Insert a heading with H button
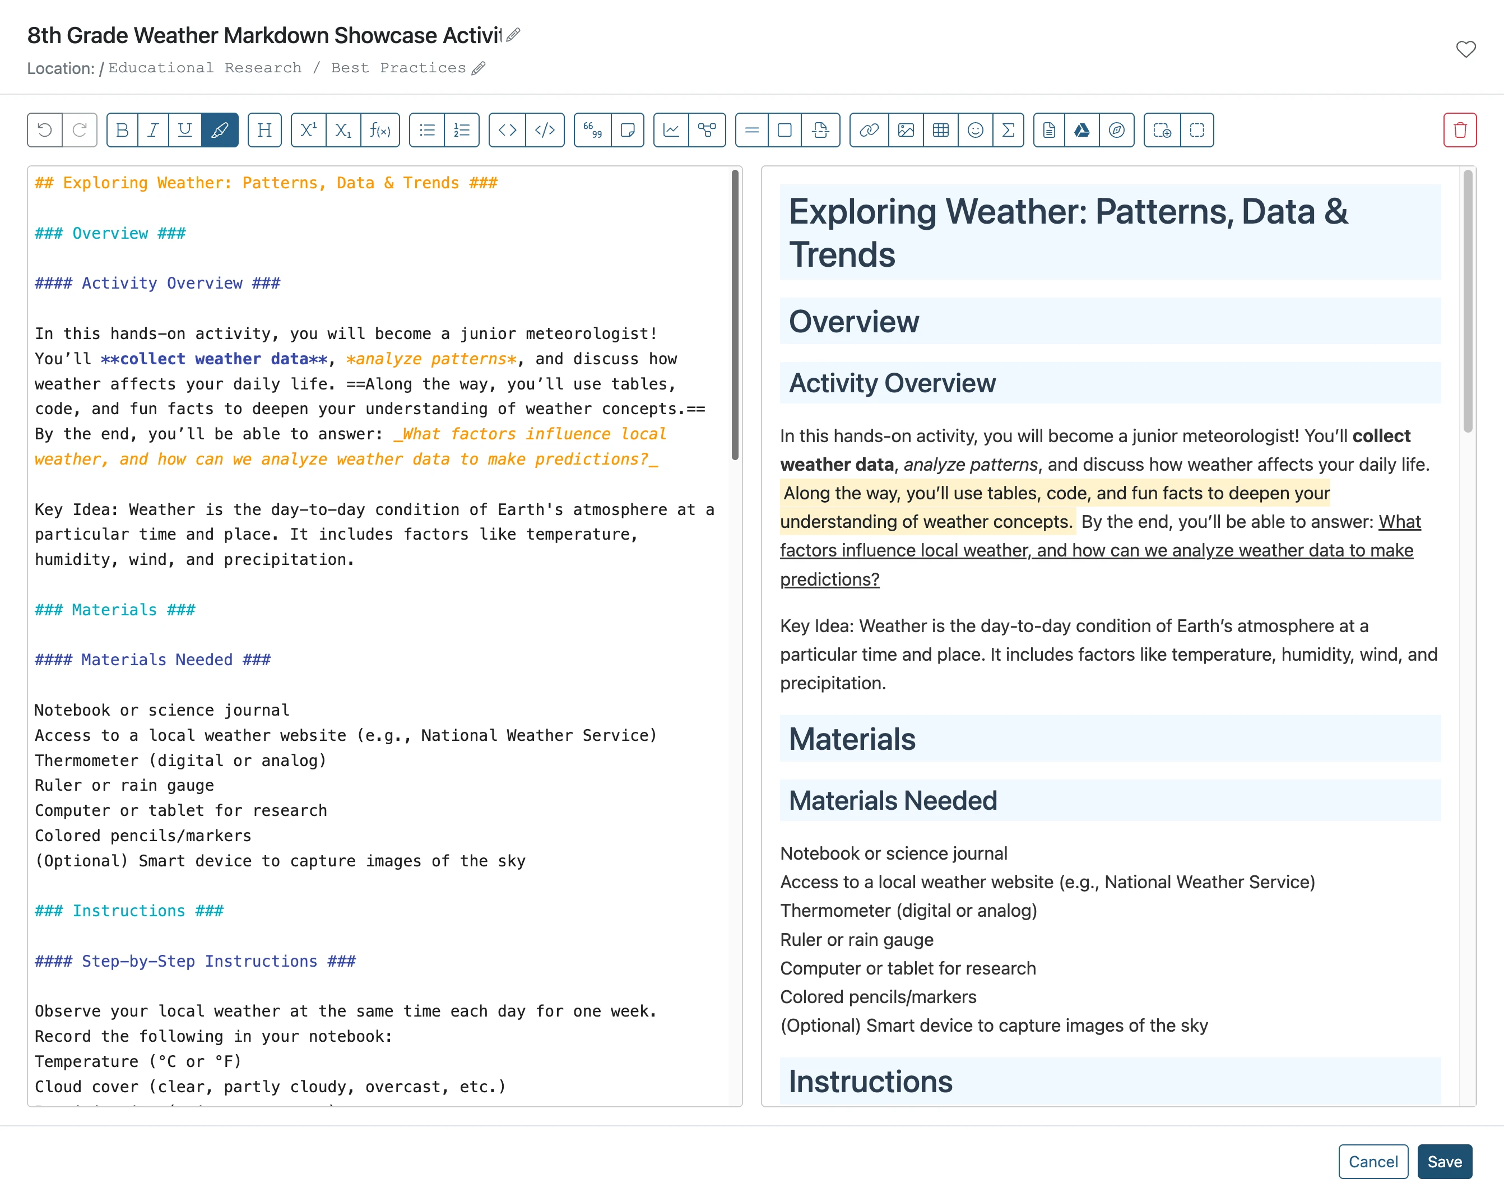Viewport: 1504px width, 1197px height. pos(264,130)
